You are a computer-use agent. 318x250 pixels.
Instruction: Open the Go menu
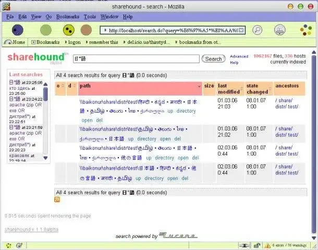(x=48, y=17)
